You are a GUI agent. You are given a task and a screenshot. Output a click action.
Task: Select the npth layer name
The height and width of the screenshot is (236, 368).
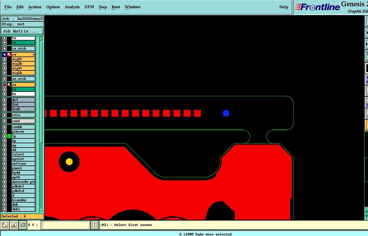coord(23,177)
